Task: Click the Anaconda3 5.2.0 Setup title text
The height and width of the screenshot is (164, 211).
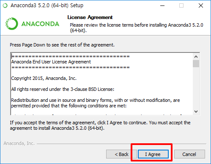Action: [x=47, y=5]
